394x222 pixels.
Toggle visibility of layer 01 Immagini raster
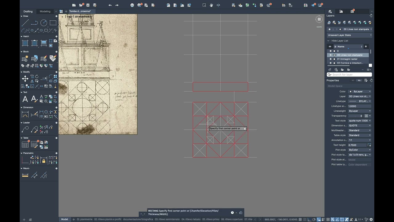pos(331,59)
